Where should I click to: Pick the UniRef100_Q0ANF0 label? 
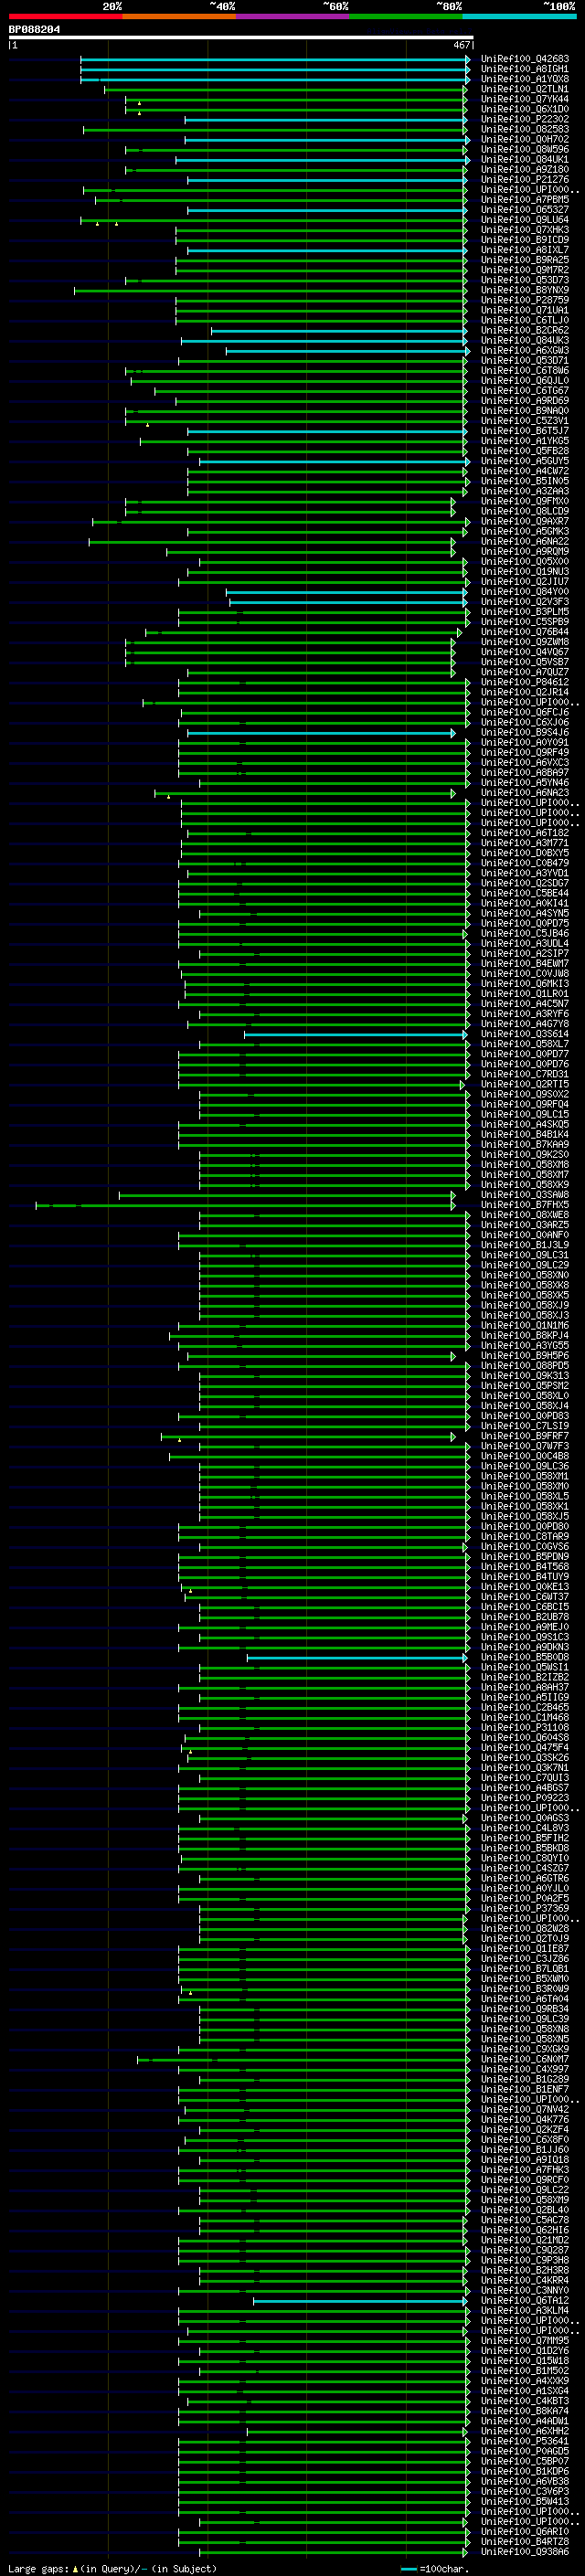525,1235
